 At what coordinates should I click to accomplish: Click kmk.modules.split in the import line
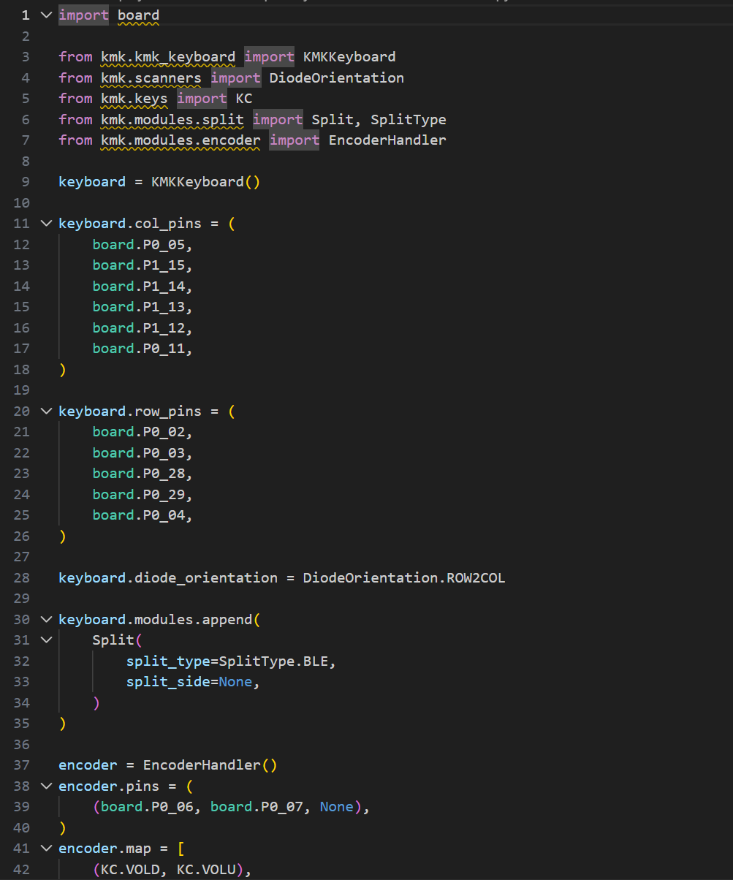(172, 119)
